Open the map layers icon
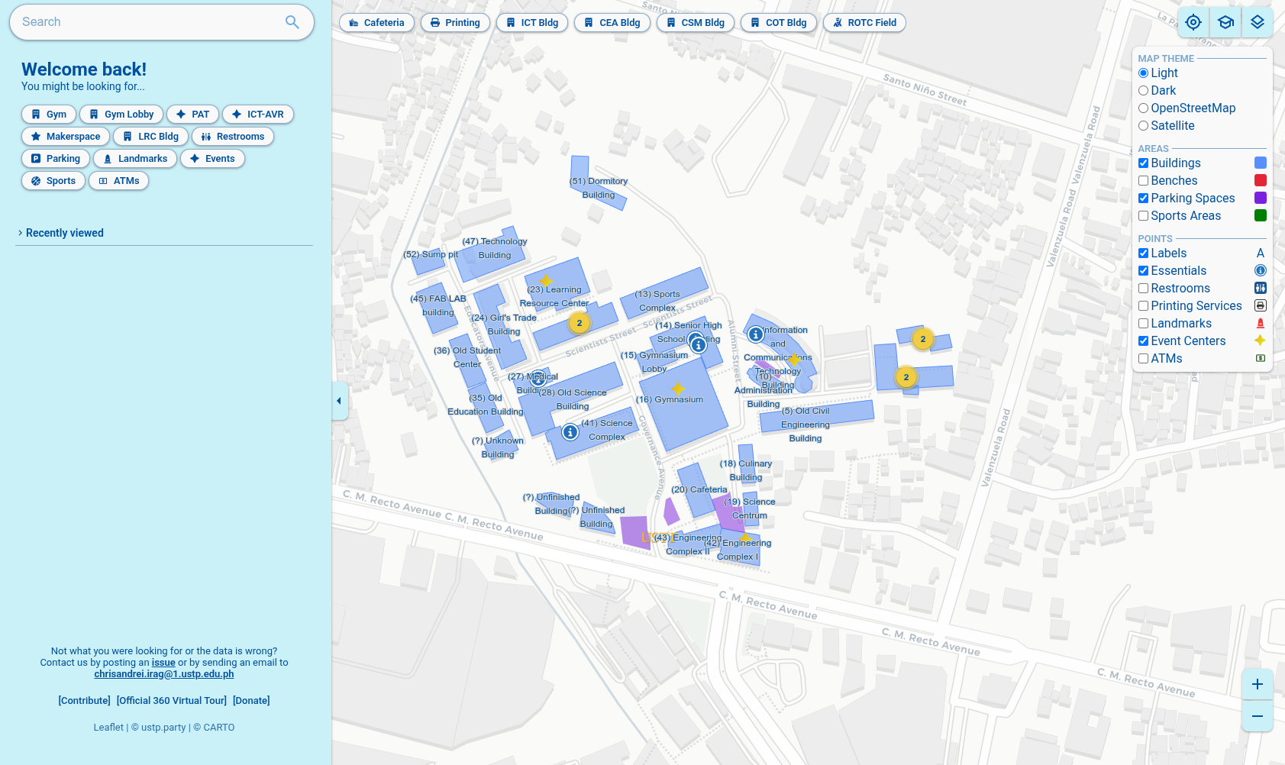The image size is (1285, 765). pyautogui.click(x=1257, y=22)
